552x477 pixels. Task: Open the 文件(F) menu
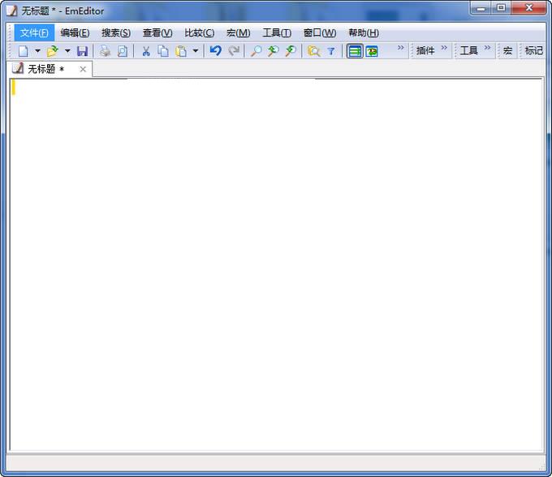(34, 32)
